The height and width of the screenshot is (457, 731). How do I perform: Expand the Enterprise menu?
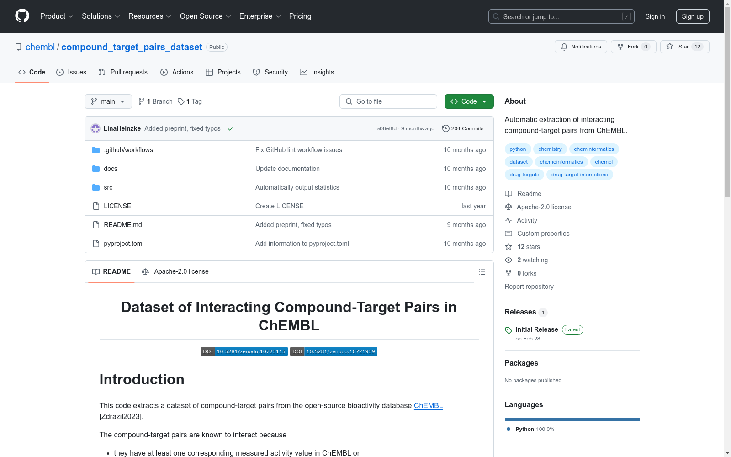pyautogui.click(x=260, y=16)
